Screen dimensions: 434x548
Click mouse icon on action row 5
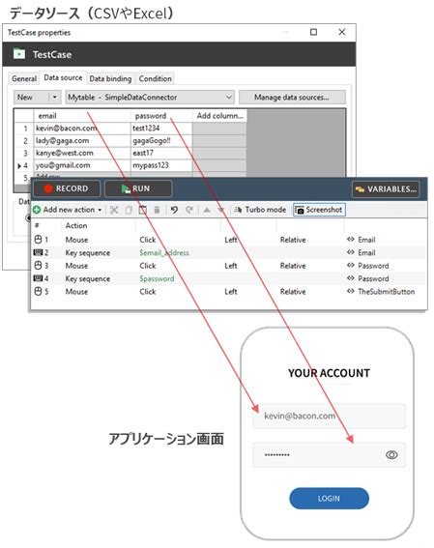click(x=38, y=291)
